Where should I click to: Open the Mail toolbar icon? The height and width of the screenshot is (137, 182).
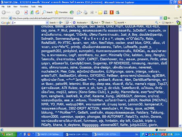tap(79, 12)
